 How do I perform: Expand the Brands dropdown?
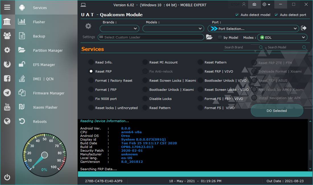[120, 28]
